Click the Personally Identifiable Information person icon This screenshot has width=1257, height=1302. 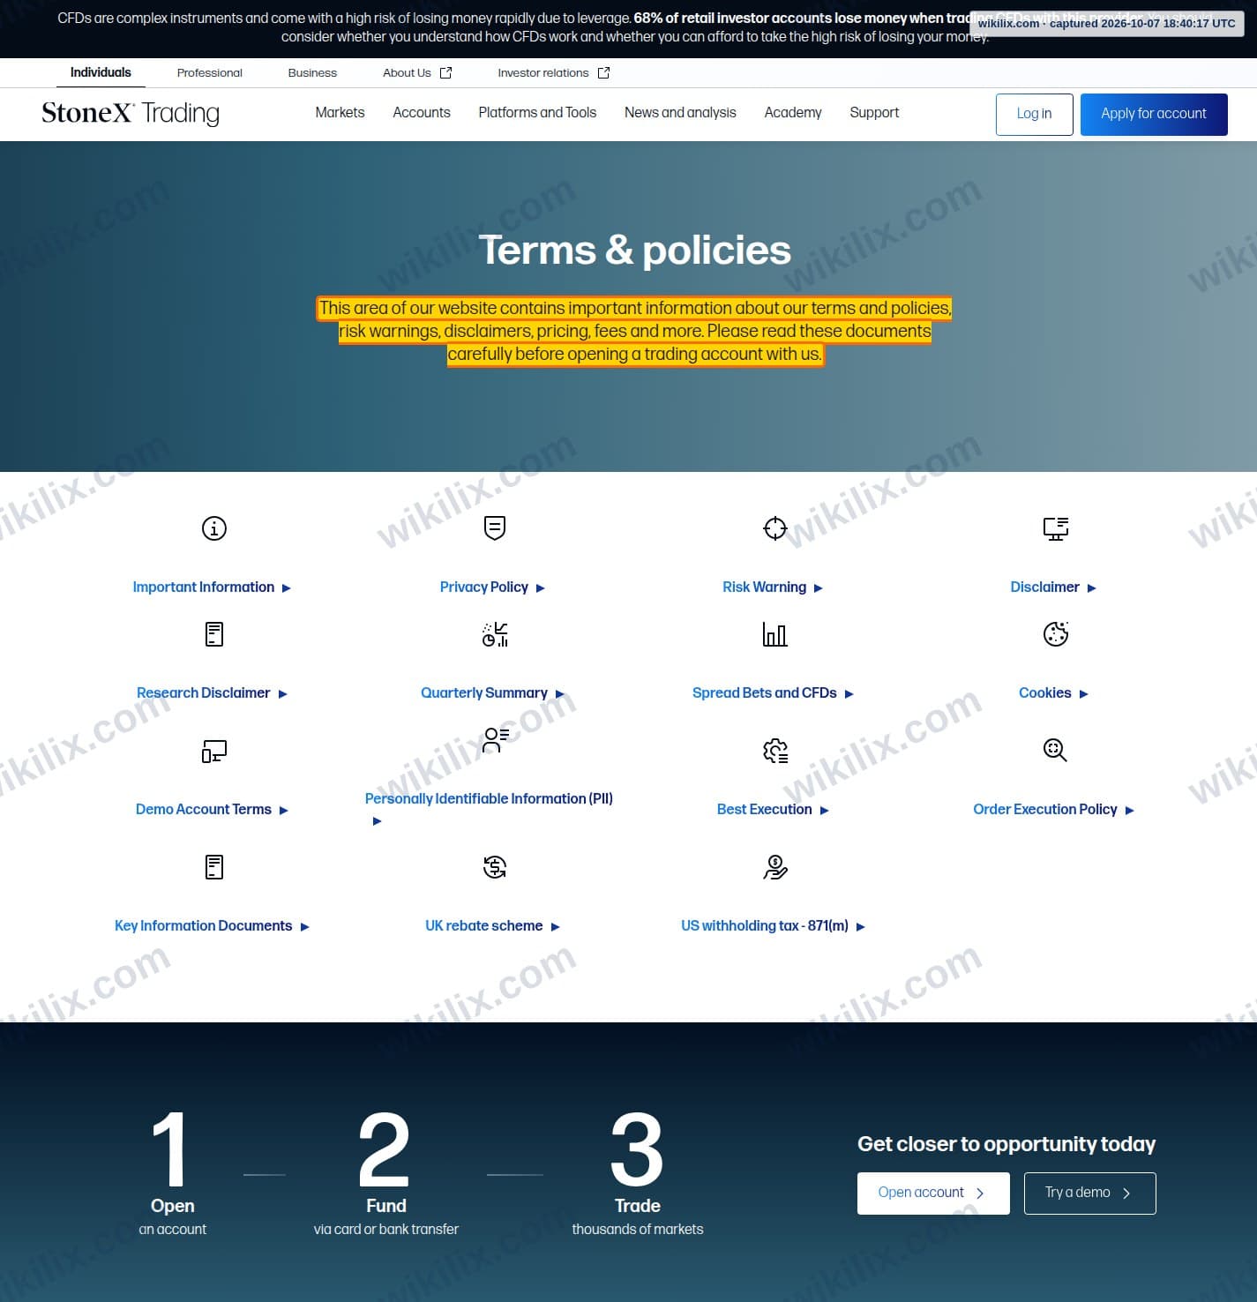point(496,740)
